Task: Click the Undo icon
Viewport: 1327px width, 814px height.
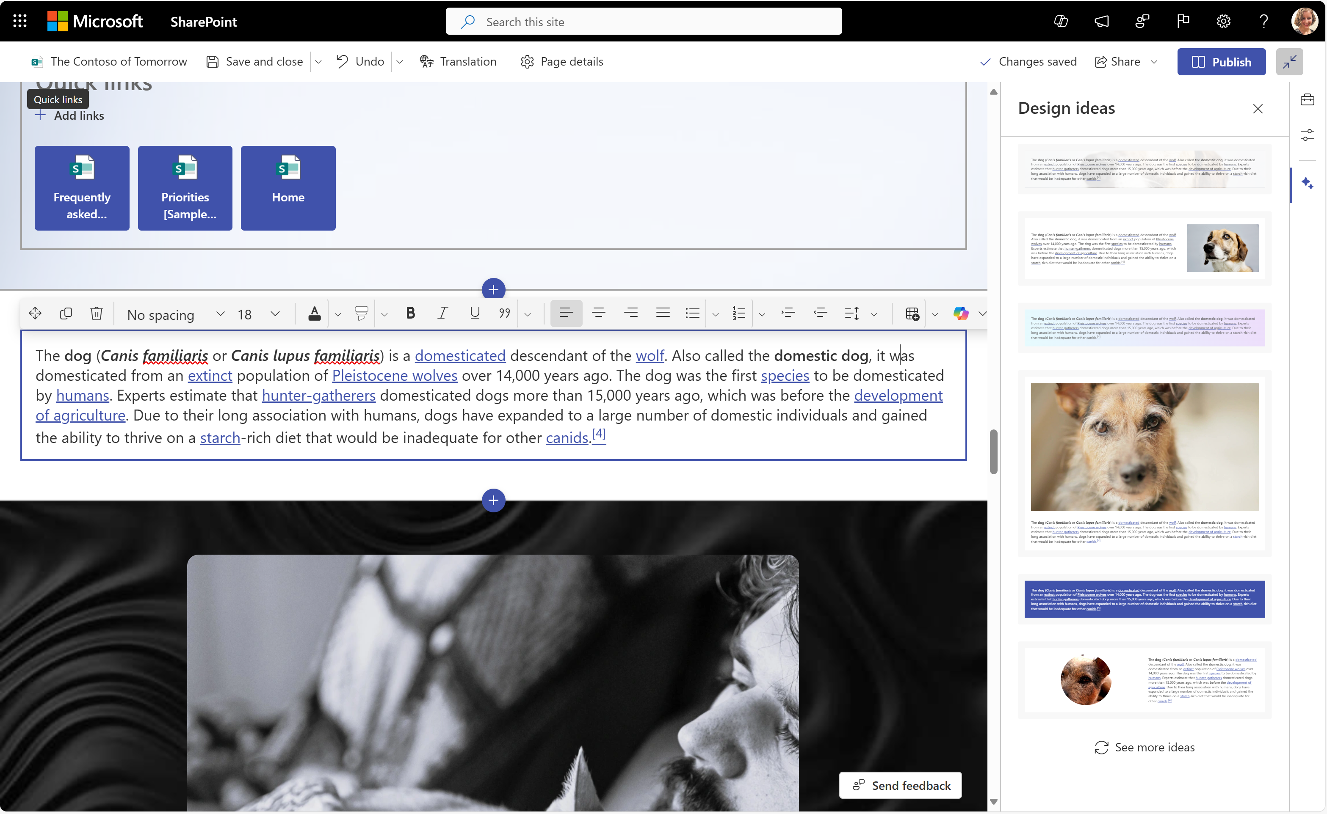Action: 342,60
